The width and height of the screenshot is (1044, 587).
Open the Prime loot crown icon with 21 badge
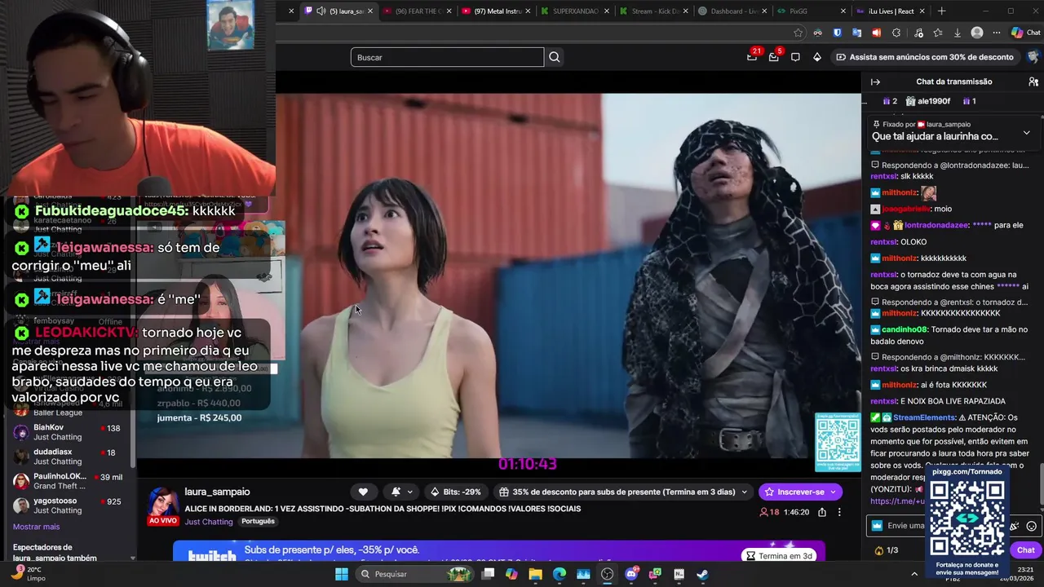[752, 57]
